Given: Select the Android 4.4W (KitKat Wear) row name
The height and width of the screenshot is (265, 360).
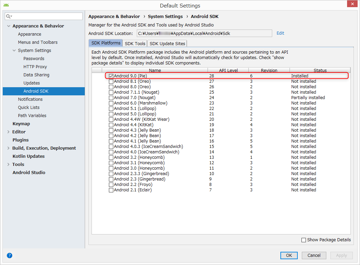Looking at the screenshot, I should (142, 119).
